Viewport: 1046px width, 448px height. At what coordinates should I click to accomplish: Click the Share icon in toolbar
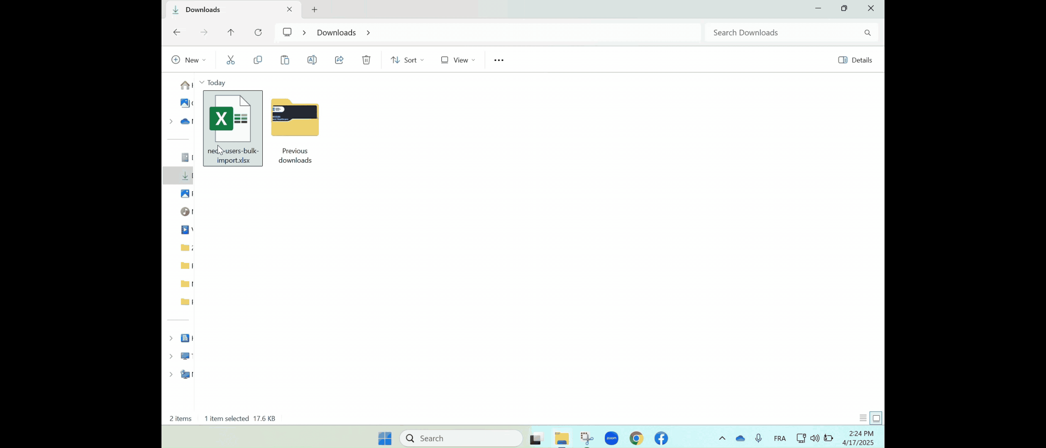point(339,60)
